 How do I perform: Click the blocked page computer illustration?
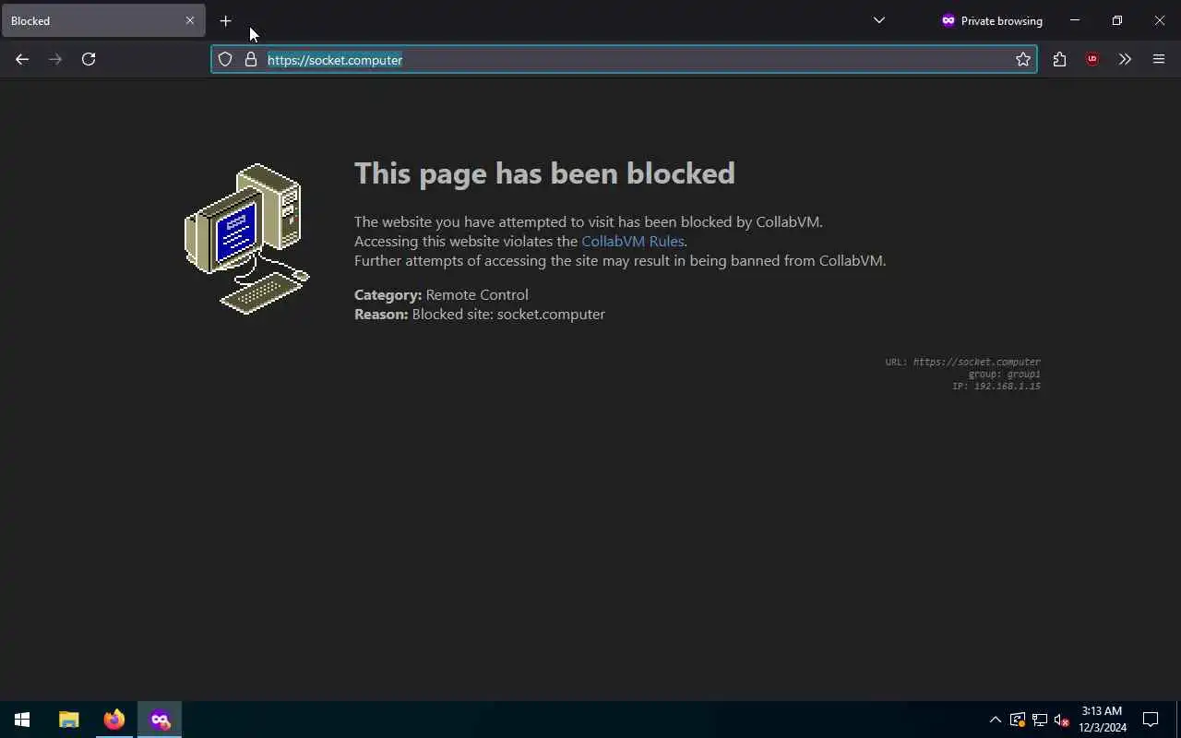[x=247, y=239]
